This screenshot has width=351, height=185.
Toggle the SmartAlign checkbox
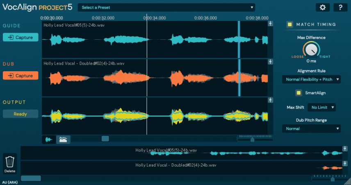[x=299, y=93]
